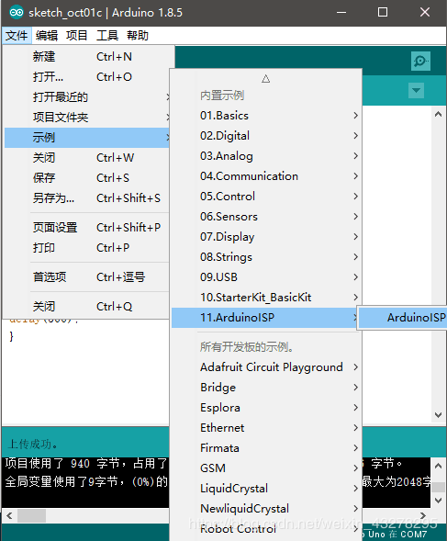Expand Robot Control library examples

(266, 529)
